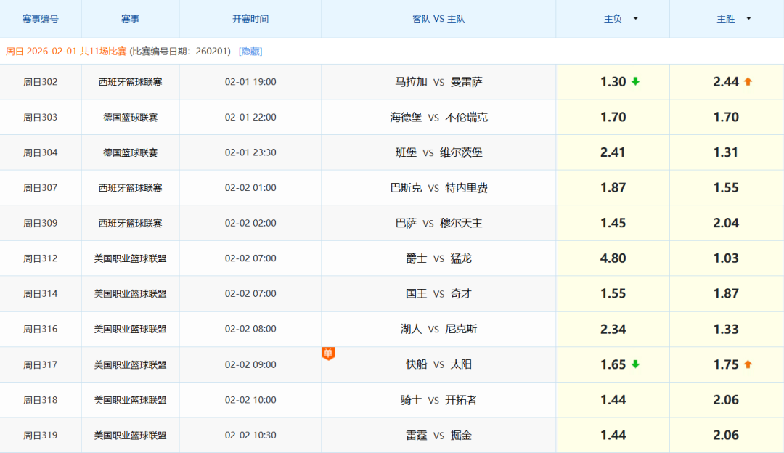Click 巴萨 VS 穆尔天主 matchup text

438,223
